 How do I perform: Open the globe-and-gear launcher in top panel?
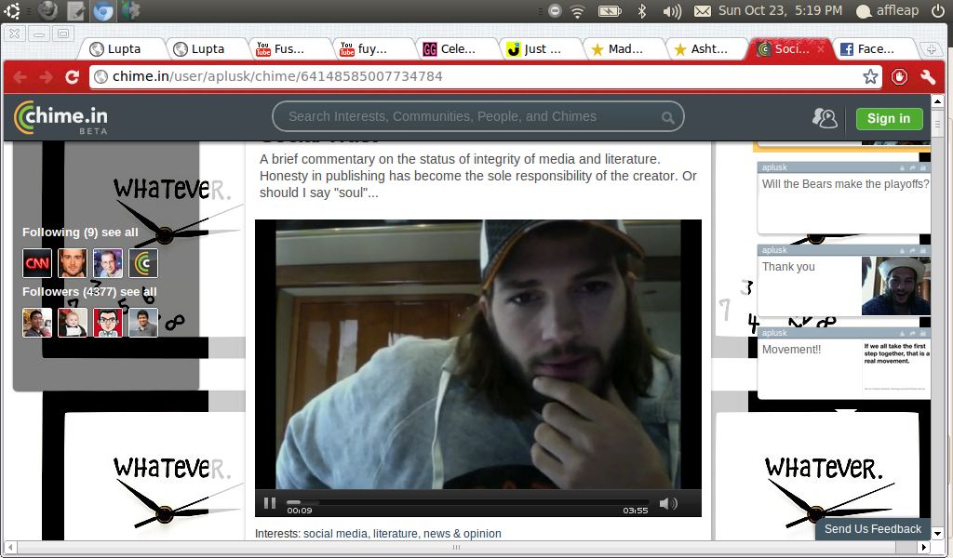pyautogui.click(x=130, y=10)
